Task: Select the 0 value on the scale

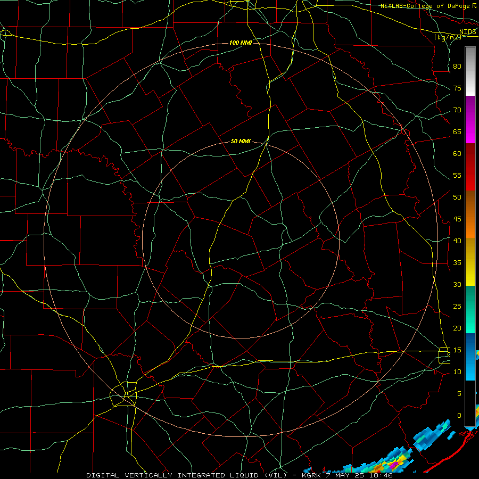Action: [x=459, y=416]
